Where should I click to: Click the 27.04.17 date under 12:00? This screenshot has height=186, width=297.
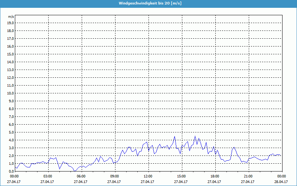coord(148,182)
